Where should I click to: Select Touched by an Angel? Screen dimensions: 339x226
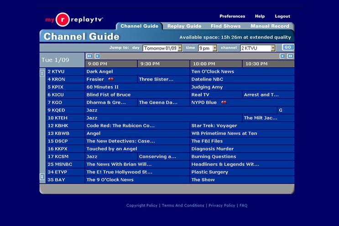[x=137, y=149]
